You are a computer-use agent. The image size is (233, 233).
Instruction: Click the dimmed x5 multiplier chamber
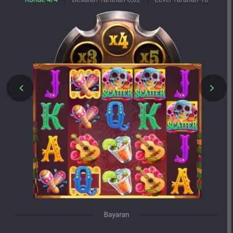(x=149, y=55)
